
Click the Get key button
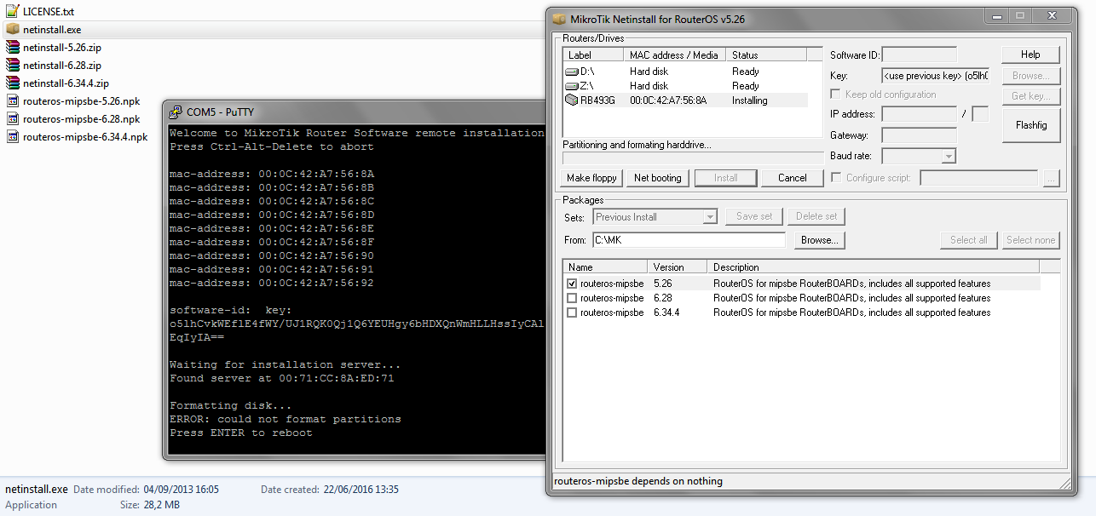point(1030,95)
